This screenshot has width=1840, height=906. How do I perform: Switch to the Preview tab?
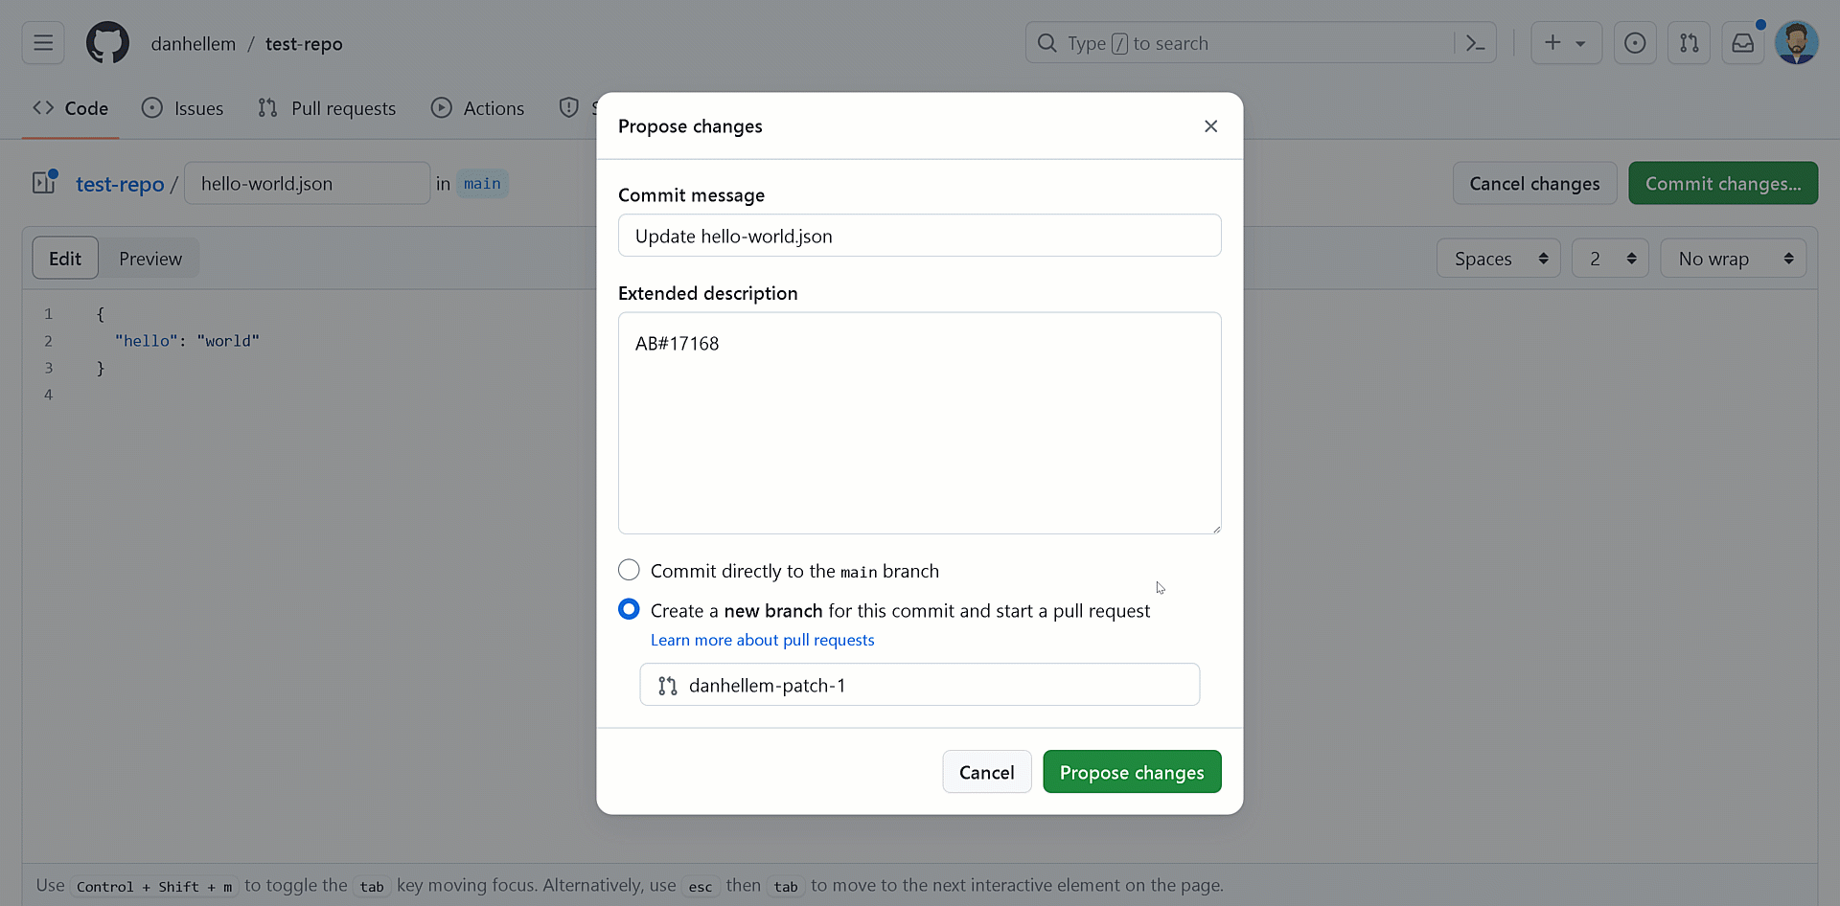(x=150, y=258)
